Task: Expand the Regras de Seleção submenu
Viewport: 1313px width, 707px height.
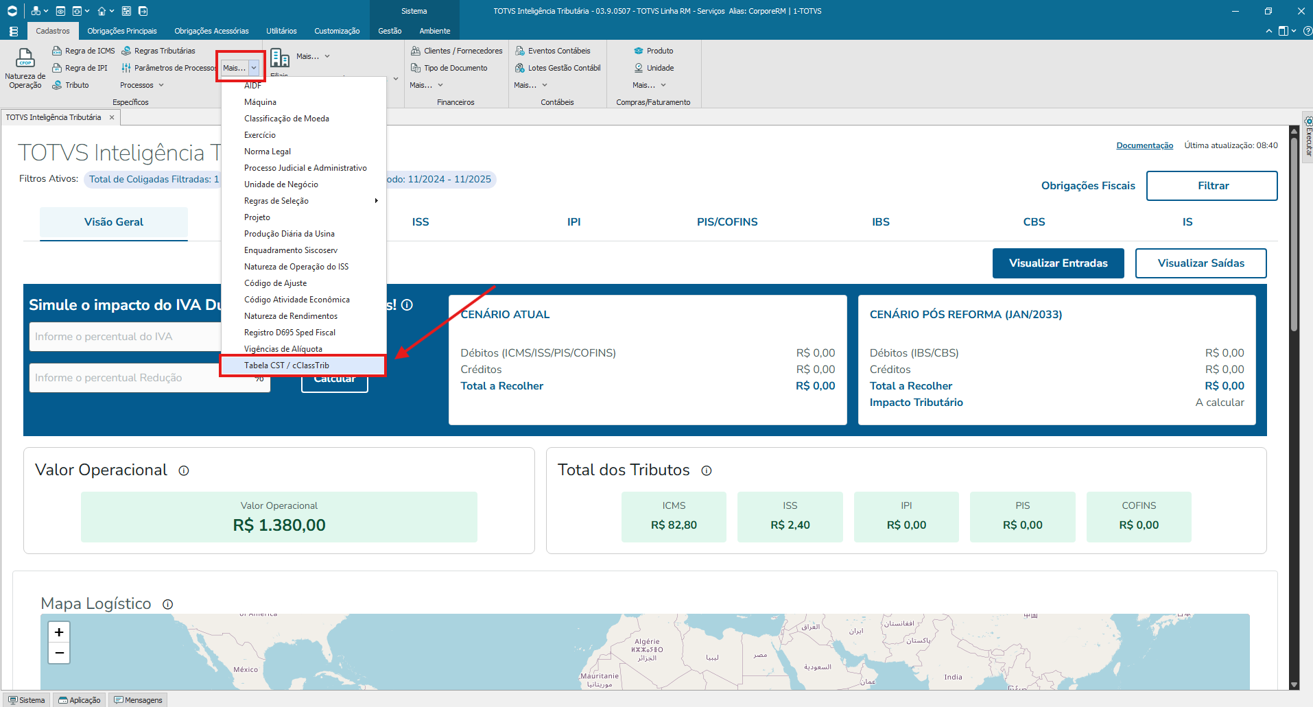Action: (x=304, y=201)
